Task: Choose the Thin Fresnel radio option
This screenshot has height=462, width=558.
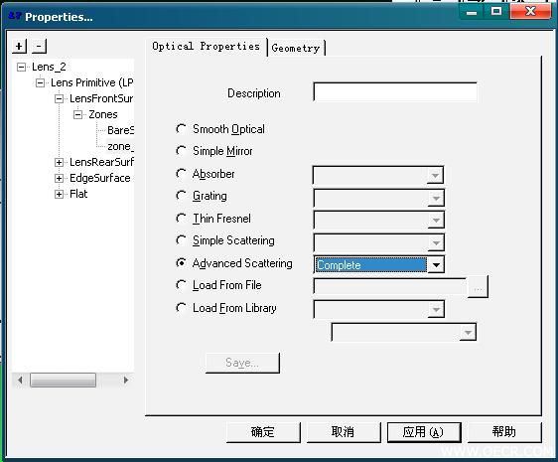Action: coord(181,218)
